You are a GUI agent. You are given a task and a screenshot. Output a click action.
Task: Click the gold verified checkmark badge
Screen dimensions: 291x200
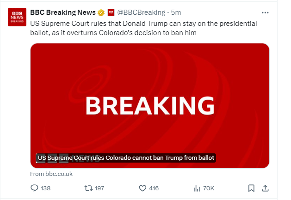(100, 12)
